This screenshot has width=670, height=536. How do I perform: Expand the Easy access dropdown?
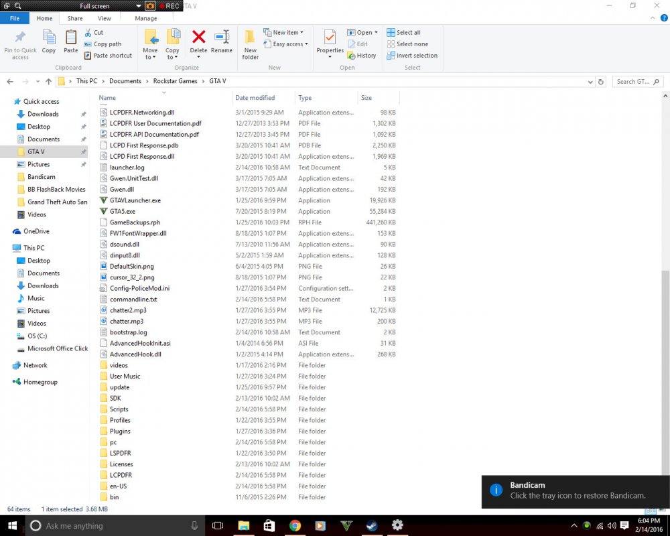coord(306,44)
